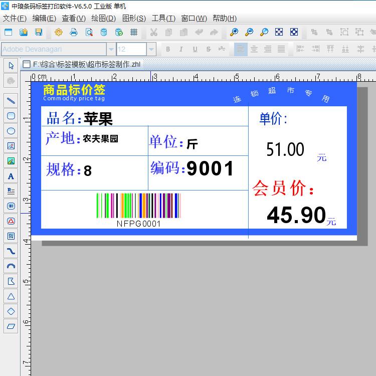Viewport: 376px width, 376px height.
Task: Select the QR code tool
Action: click(11, 236)
